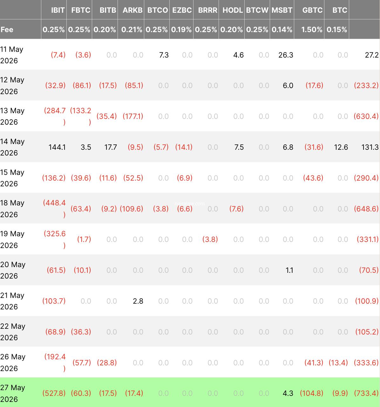The image size is (380, 407).
Task: Click the 18 May 2026 date cell
Action: coord(12,209)
